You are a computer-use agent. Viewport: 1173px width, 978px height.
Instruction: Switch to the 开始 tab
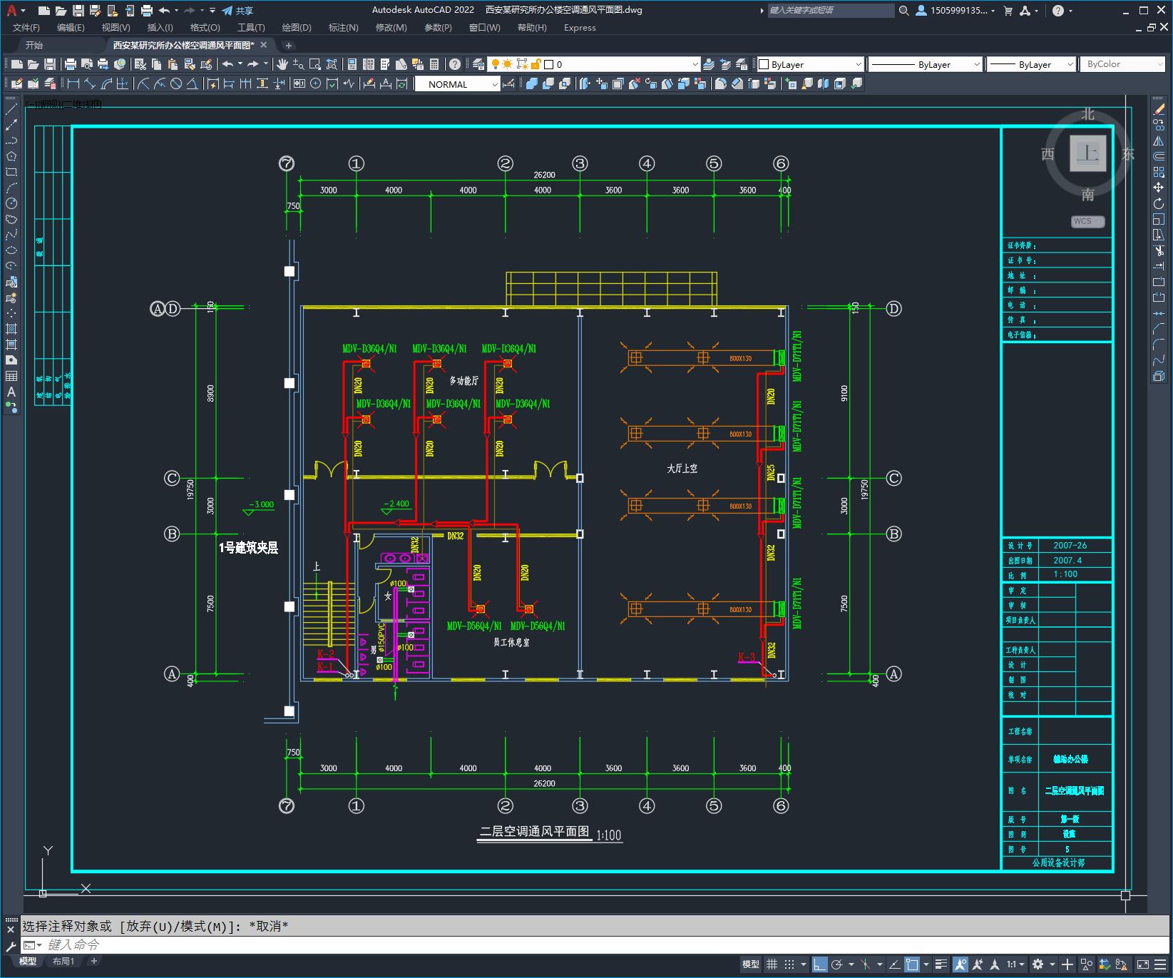pyautogui.click(x=34, y=45)
